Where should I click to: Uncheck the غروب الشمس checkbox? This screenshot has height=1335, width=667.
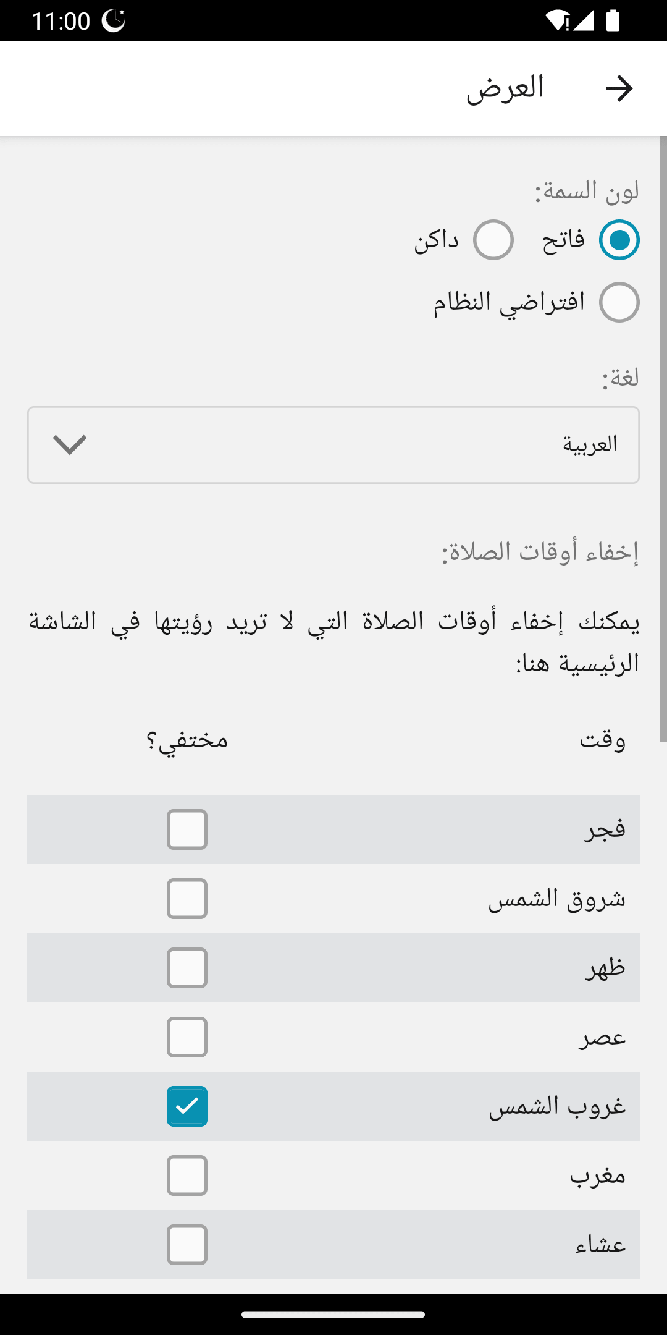coord(187,1106)
